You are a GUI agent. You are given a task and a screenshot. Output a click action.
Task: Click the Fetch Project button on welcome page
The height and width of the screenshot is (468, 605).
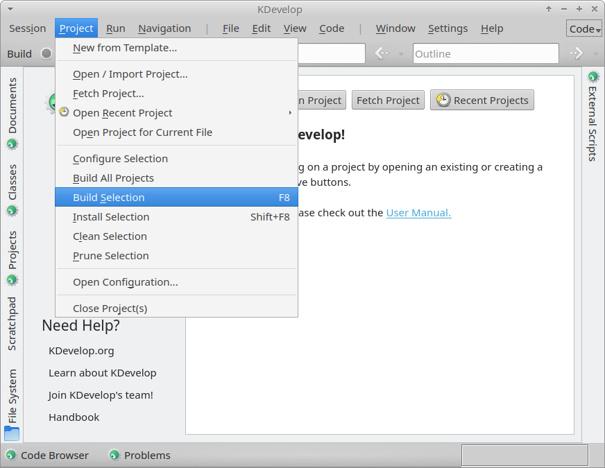click(x=388, y=101)
